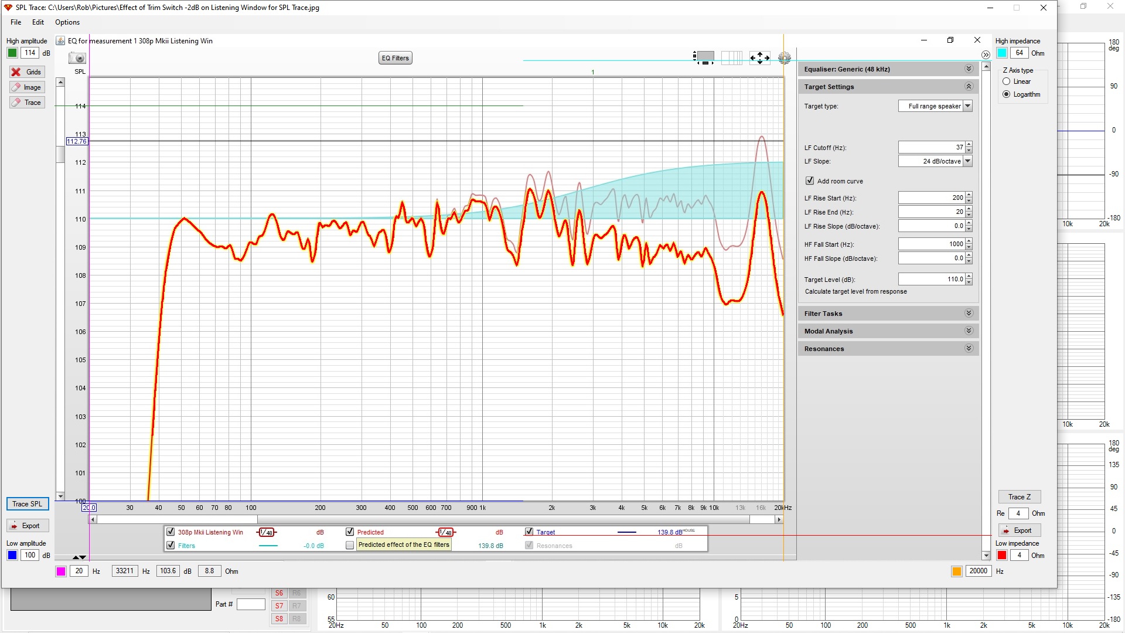
Task: Collapse the Target Settings section
Action: tap(969, 86)
